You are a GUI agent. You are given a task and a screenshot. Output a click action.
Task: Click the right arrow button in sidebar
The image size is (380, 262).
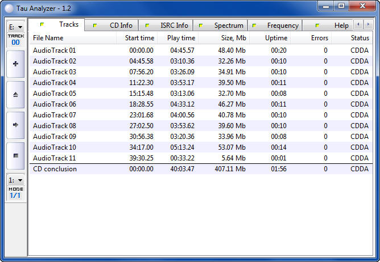(x=15, y=125)
